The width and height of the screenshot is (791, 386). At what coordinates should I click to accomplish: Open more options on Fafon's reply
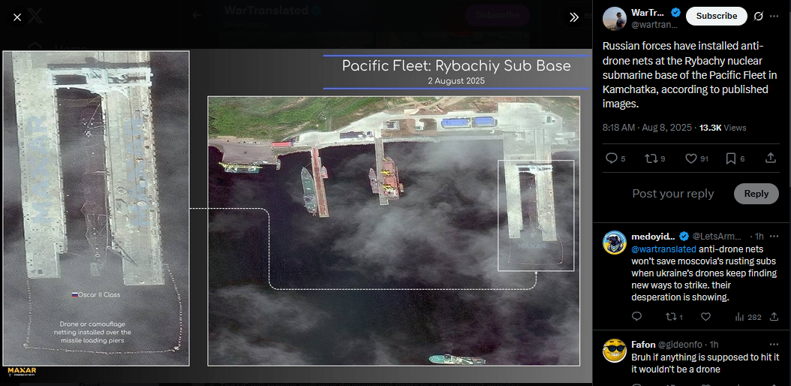tap(774, 345)
